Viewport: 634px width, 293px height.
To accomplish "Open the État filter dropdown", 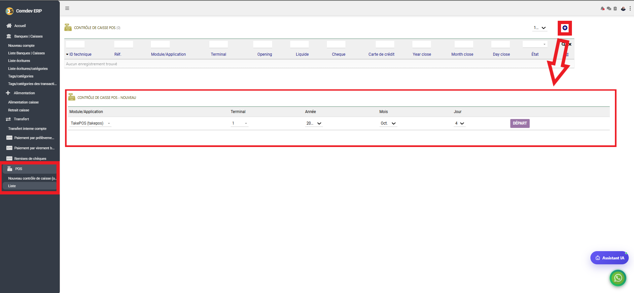I will 535,44.
